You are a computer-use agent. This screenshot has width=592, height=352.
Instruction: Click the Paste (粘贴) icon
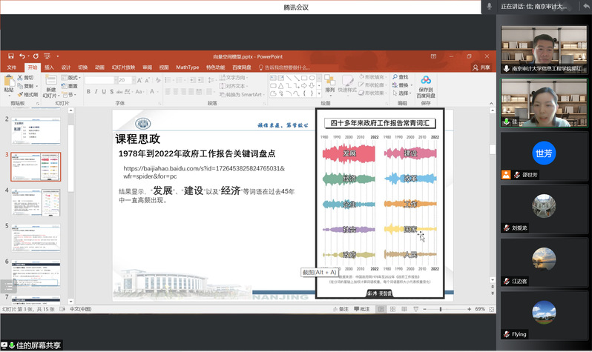pyautogui.click(x=9, y=83)
